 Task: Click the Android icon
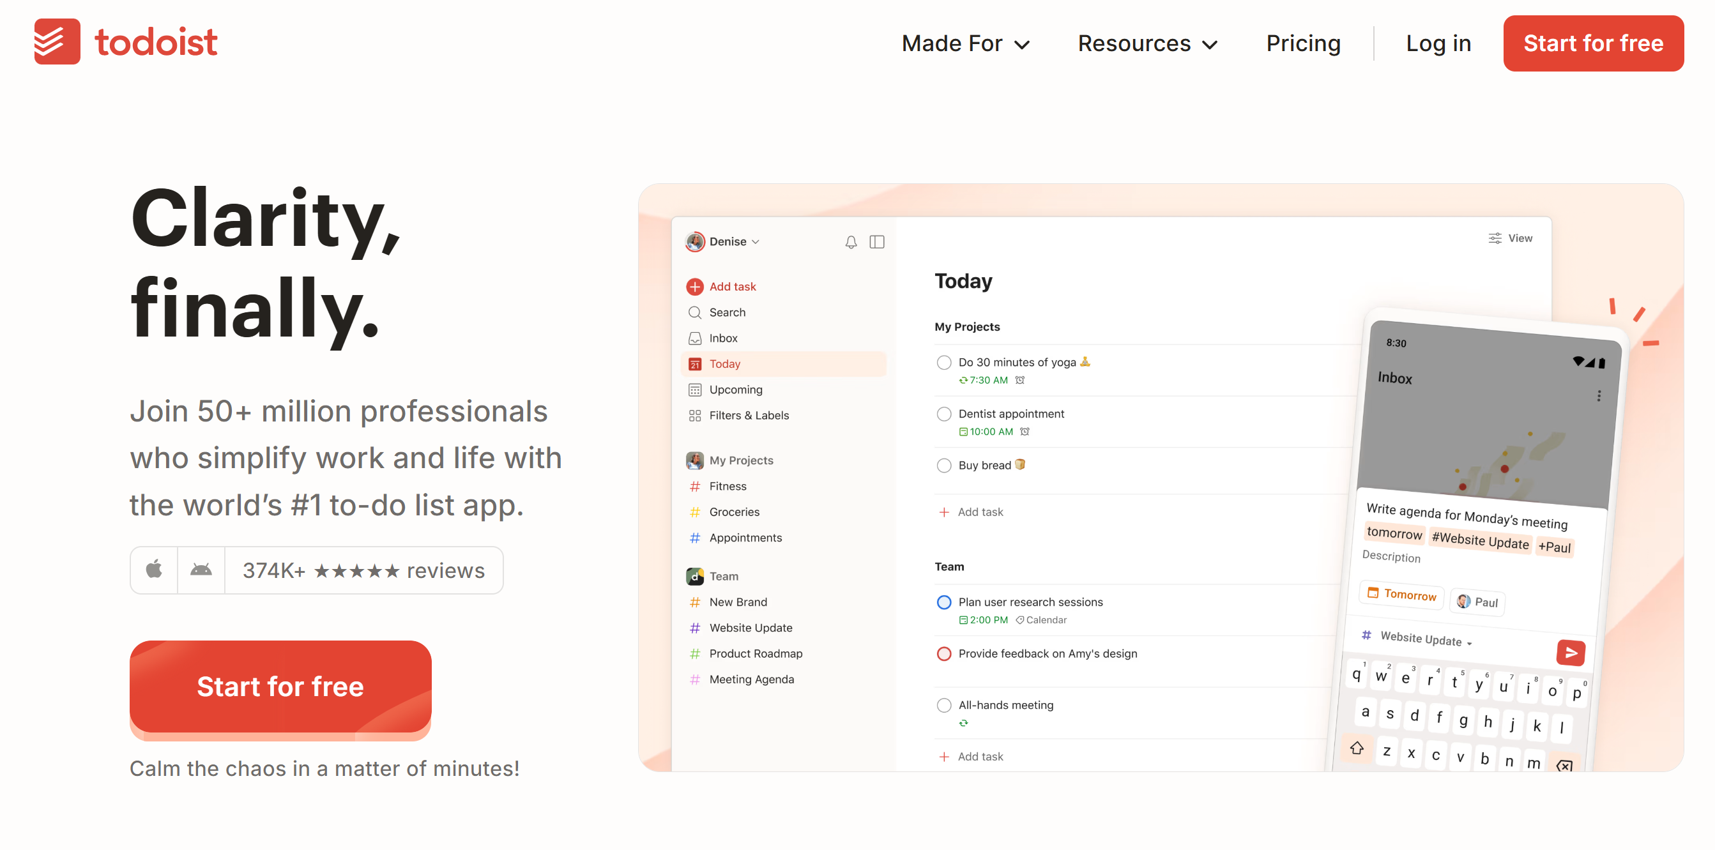coord(201,570)
